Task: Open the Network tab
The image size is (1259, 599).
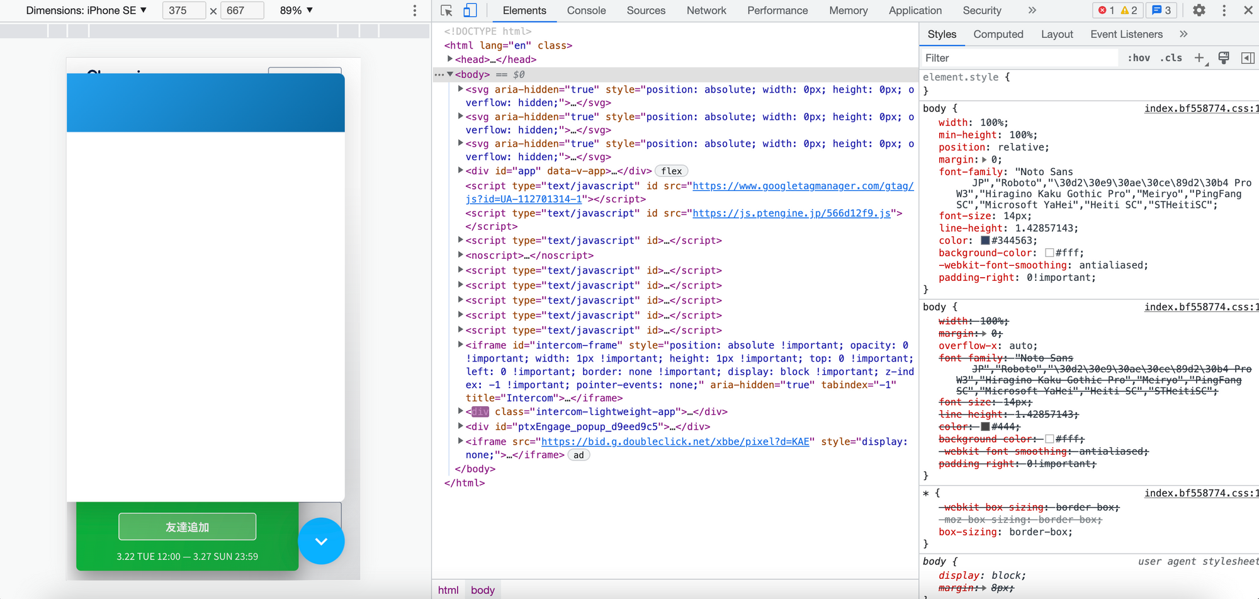Action: pos(706,11)
